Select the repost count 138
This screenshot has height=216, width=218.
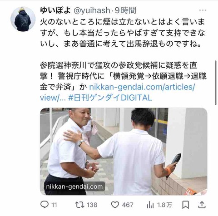(92, 205)
